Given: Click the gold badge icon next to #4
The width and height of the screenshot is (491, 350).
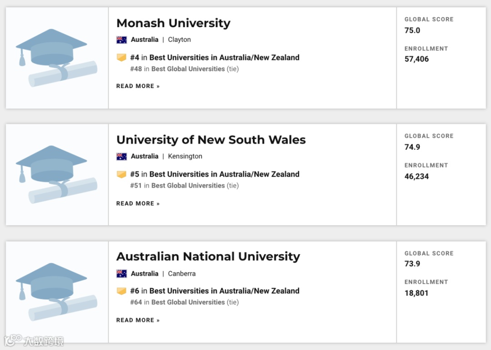Looking at the screenshot, I should 121,58.
